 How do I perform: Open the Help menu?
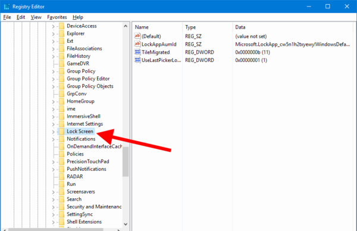coord(78,17)
